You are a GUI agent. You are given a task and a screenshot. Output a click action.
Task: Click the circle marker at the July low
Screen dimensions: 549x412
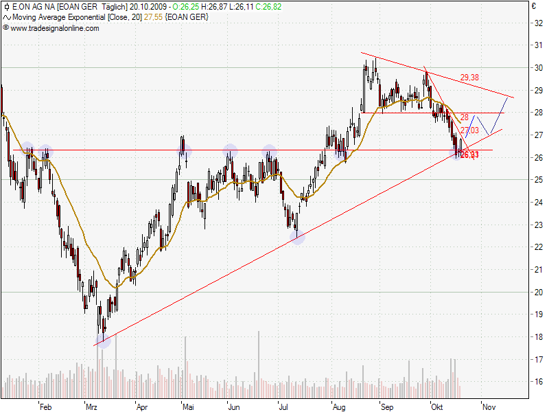(296, 237)
